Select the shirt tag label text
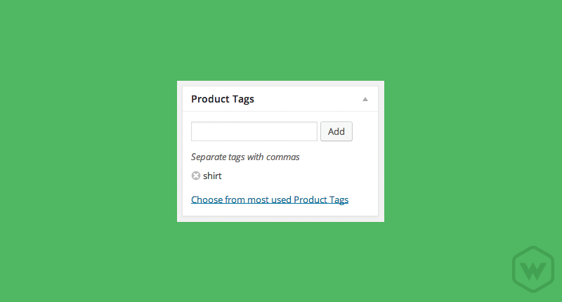This screenshot has width=562, height=302. coord(212,176)
